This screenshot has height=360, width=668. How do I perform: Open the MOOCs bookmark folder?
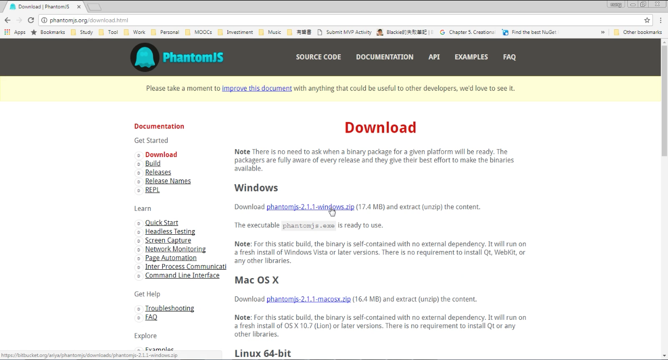tap(199, 32)
